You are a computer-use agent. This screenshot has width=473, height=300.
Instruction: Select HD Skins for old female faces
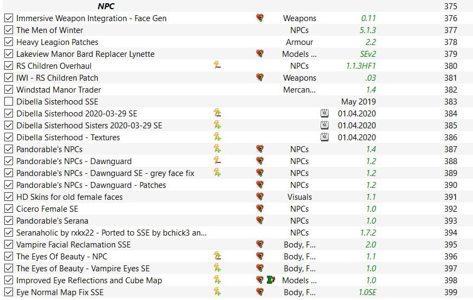coord(69,197)
